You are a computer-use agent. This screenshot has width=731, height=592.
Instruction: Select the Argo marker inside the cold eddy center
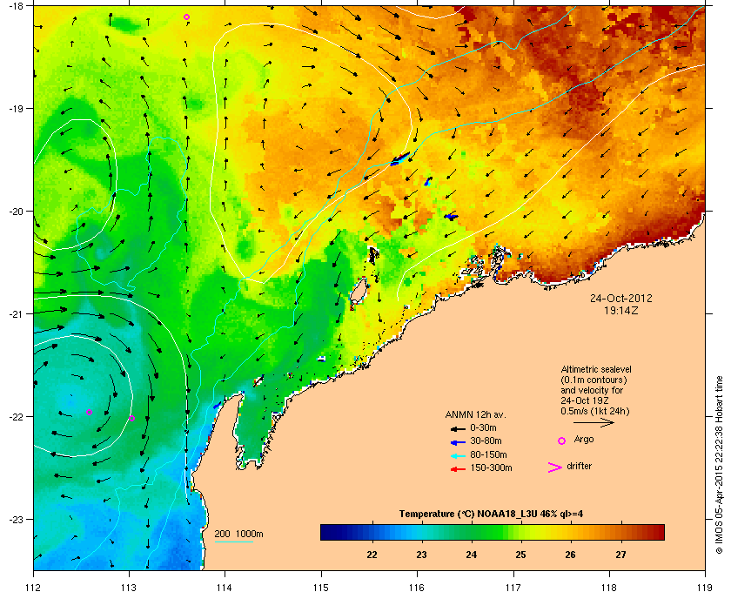89,413
